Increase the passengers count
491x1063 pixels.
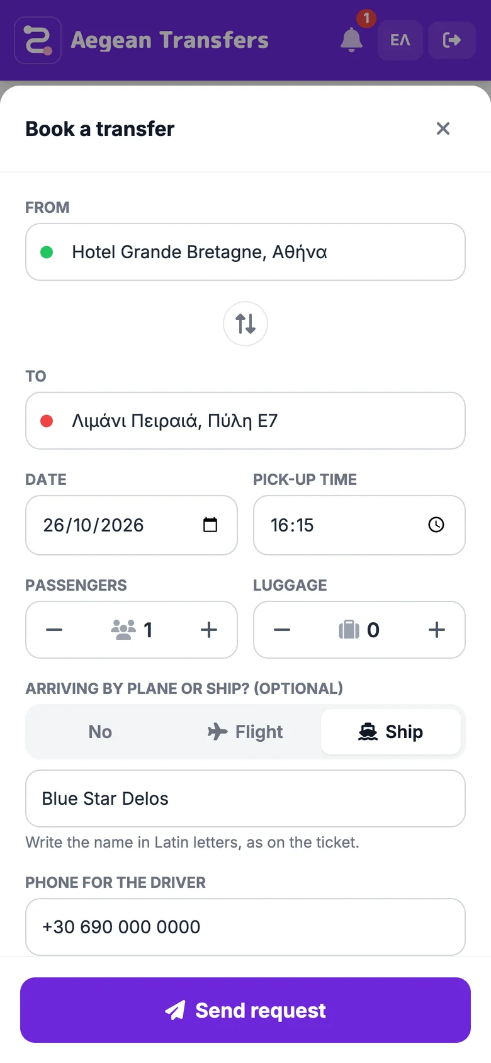point(209,630)
